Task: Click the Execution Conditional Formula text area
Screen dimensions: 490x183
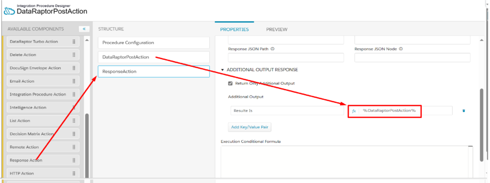Action: [346, 162]
